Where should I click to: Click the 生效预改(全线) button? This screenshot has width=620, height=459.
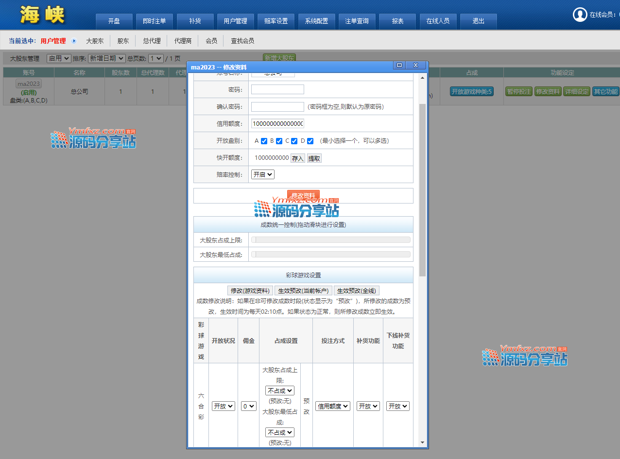point(356,291)
